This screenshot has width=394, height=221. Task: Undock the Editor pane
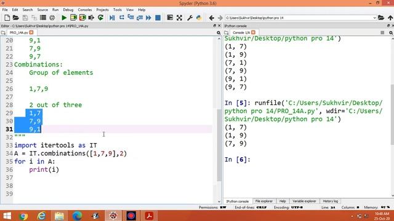(x=214, y=26)
